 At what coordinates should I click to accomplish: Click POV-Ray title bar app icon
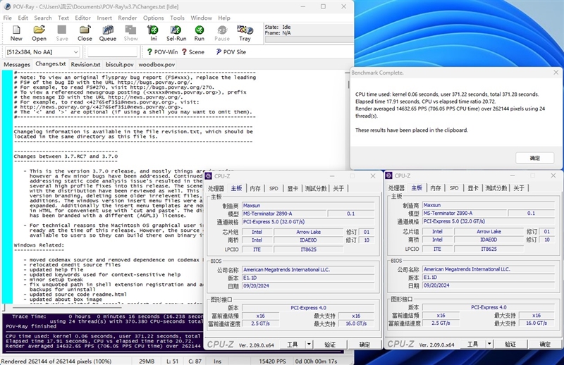[7, 6]
